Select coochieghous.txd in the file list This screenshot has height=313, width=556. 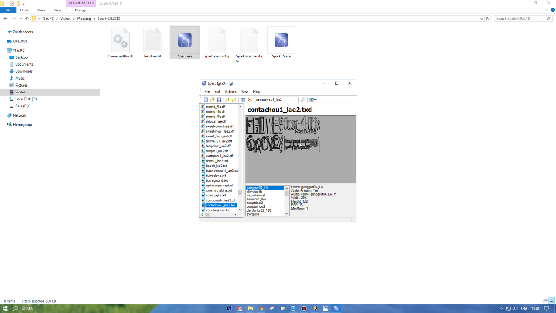(218, 210)
